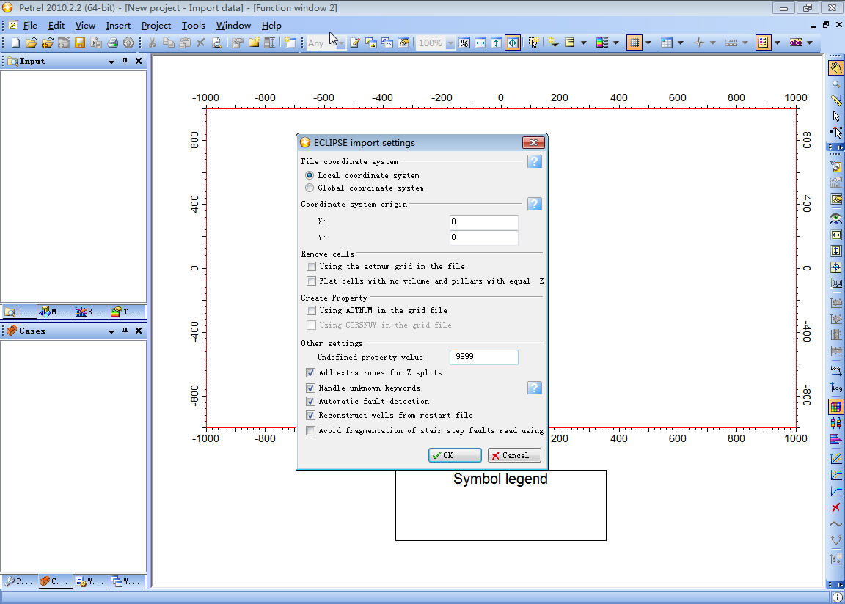Open the 100% zoom dropdown
The height and width of the screenshot is (604, 845).
click(x=450, y=43)
